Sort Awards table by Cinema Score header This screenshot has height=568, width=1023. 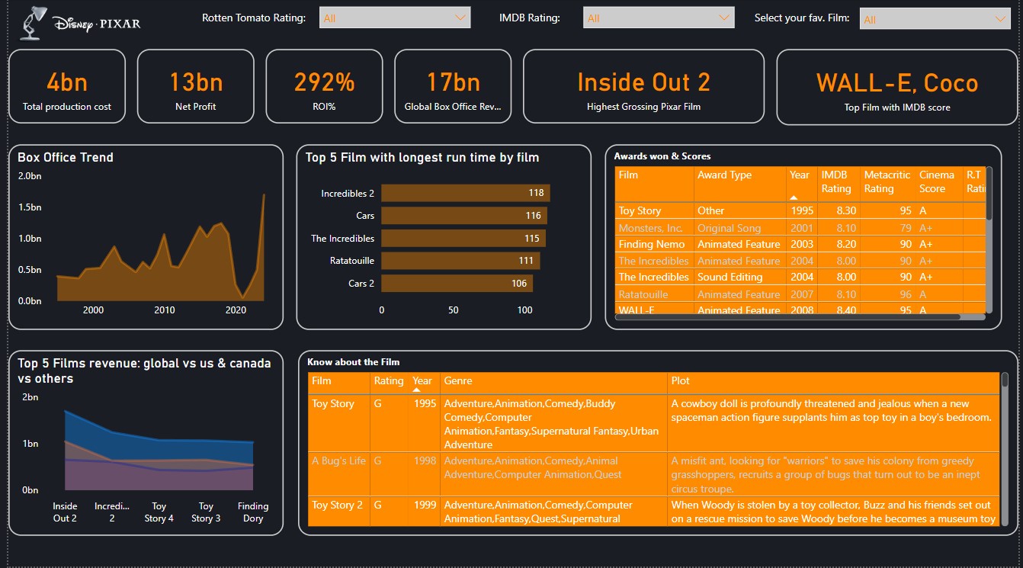(939, 184)
